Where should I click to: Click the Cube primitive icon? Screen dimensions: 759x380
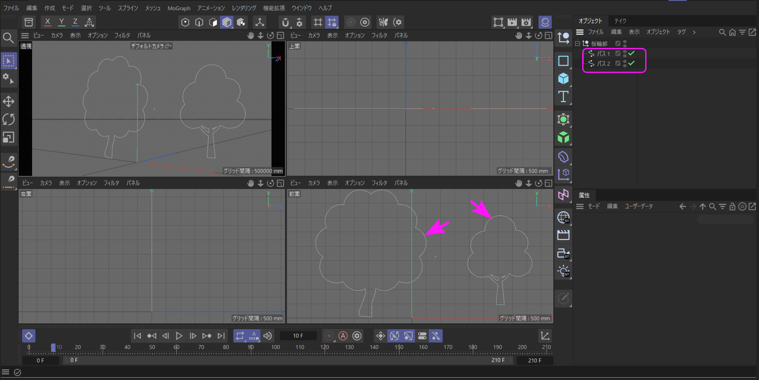click(x=563, y=78)
